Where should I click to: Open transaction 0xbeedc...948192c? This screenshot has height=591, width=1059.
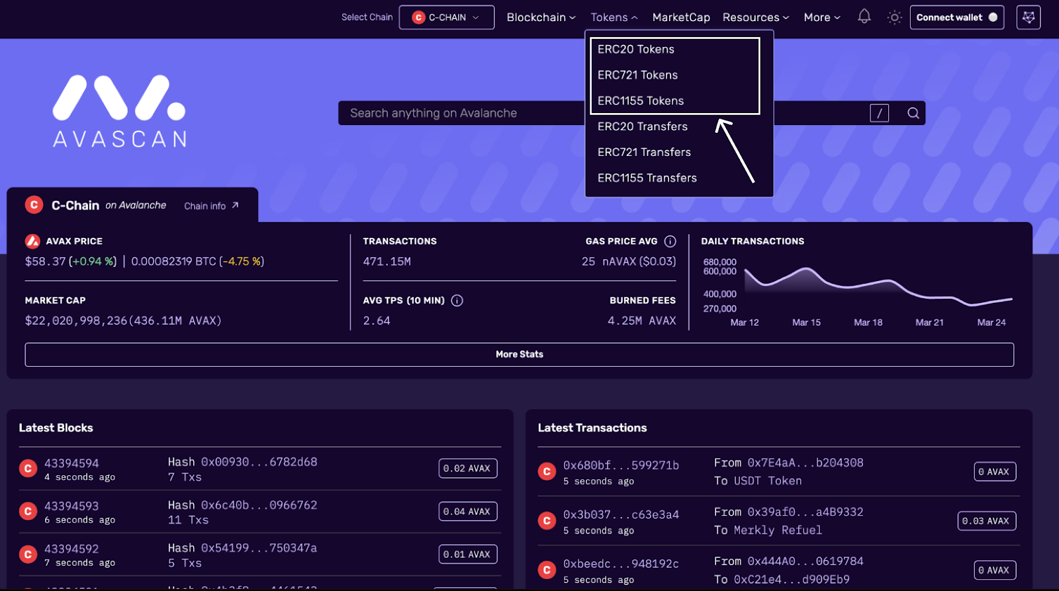click(x=621, y=564)
